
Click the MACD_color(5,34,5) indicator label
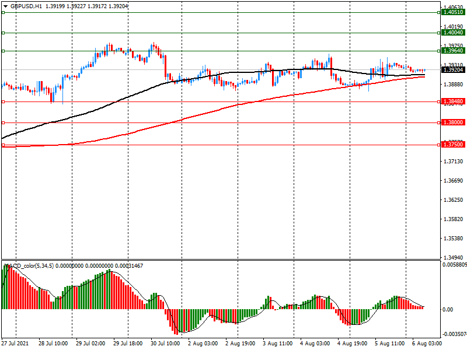tap(29, 266)
